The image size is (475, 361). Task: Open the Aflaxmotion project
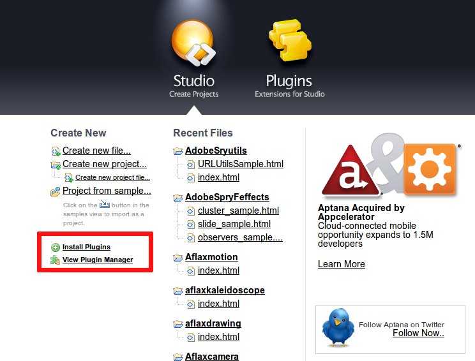[211, 257]
